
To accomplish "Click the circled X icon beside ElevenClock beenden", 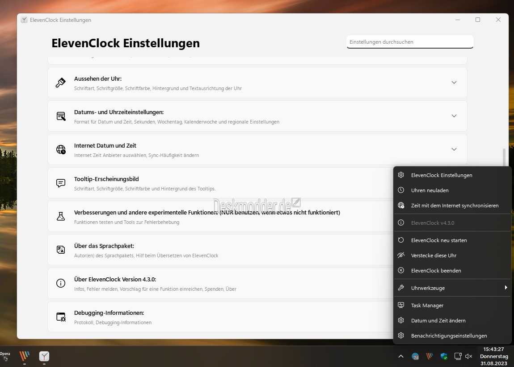I will coord(401,271).
